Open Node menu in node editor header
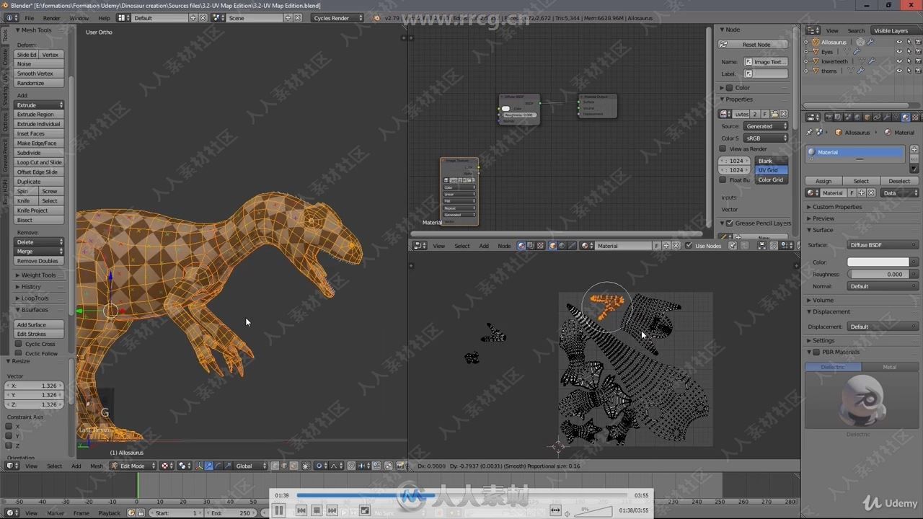This screenshot has height=519, width=923. 504,246
